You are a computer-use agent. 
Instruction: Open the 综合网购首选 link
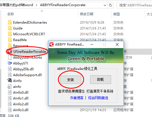tap(98, 98)
